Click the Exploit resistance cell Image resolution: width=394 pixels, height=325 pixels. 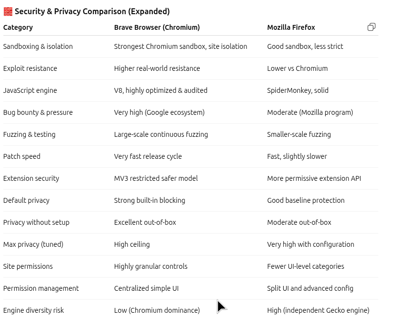coord(30,68)
